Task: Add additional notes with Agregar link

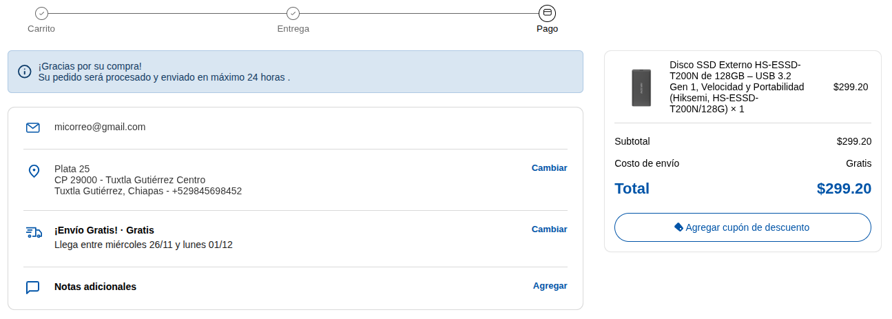Action: point(550,286)
